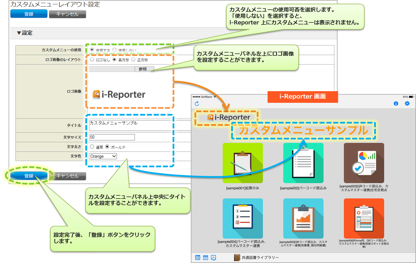
Task: Open the blue info icon
Action: [x=396, y=104]
